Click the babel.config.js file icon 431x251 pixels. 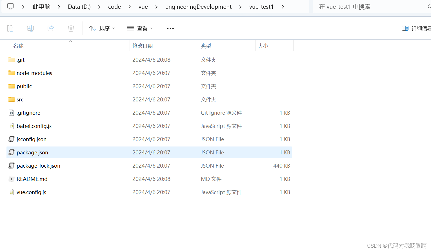(11, 126)
